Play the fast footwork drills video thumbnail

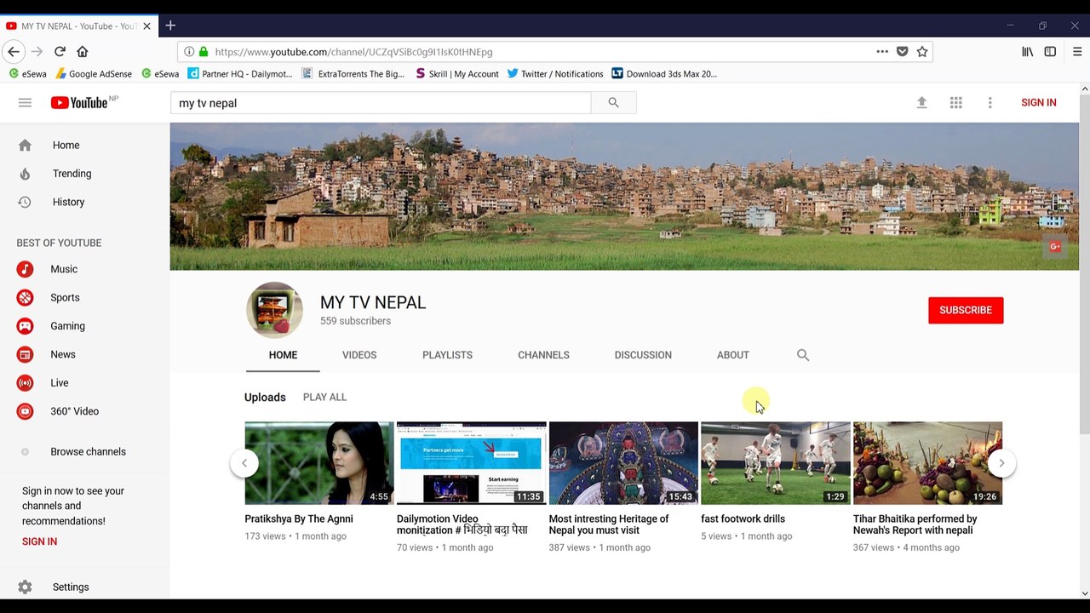click(x=775, y=463)
